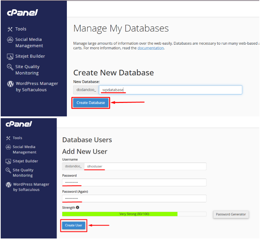Click WordPress logo icon beside Create New Database
The image size is (260, 247).
pos(10,84)
